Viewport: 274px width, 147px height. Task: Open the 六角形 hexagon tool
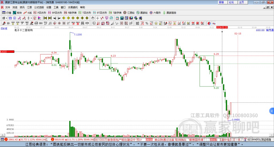155,13
